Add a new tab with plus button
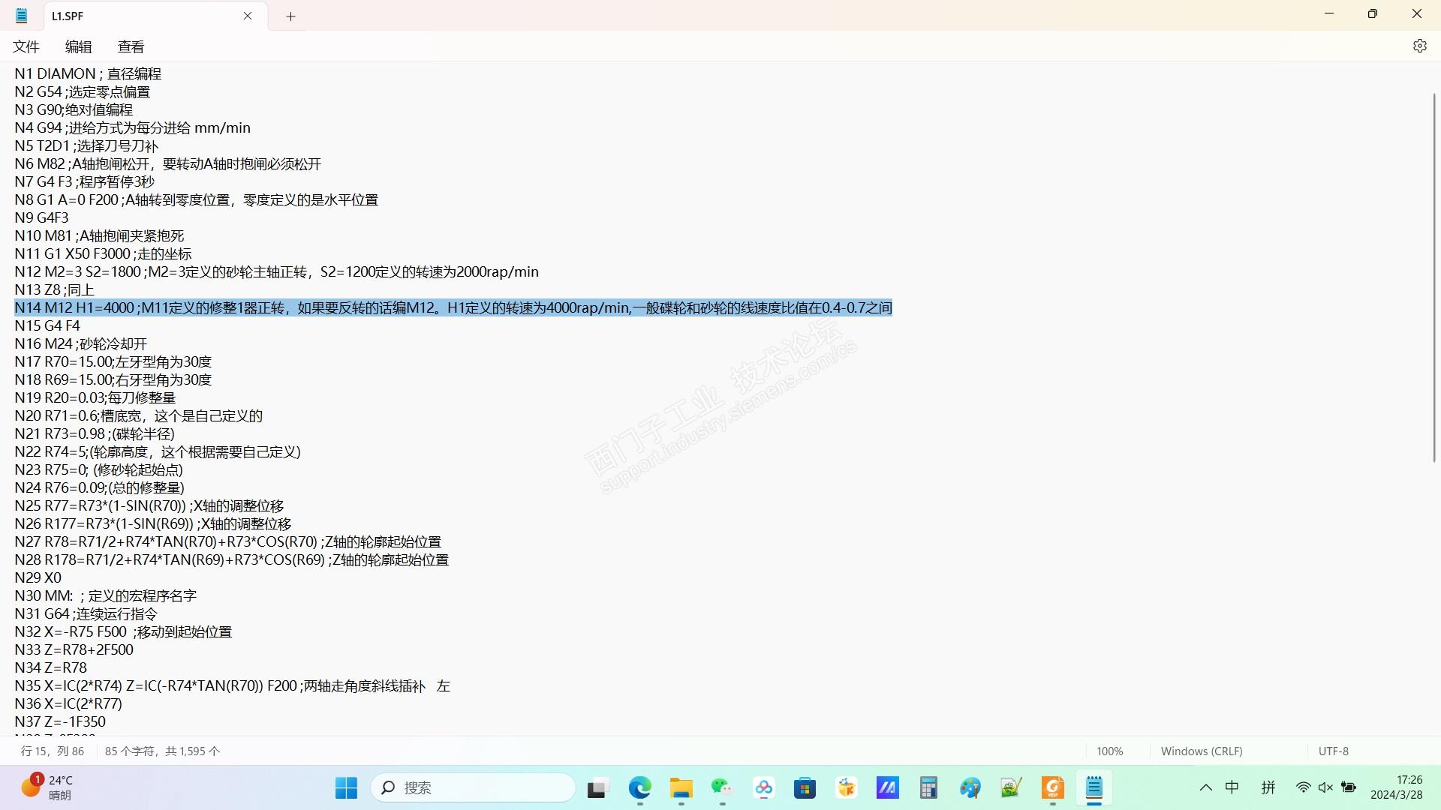Viewport: 1441px width, 810px height. (x=291, y=16)
